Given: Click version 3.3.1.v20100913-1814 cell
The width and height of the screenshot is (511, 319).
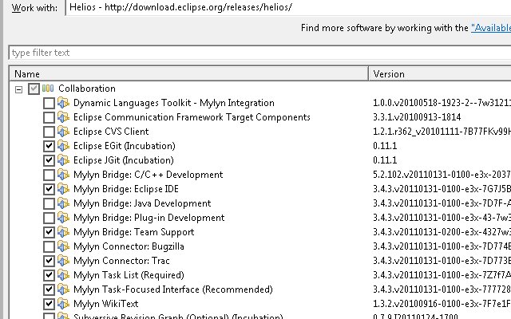Looking at the screenshot, I should point(417,117).
